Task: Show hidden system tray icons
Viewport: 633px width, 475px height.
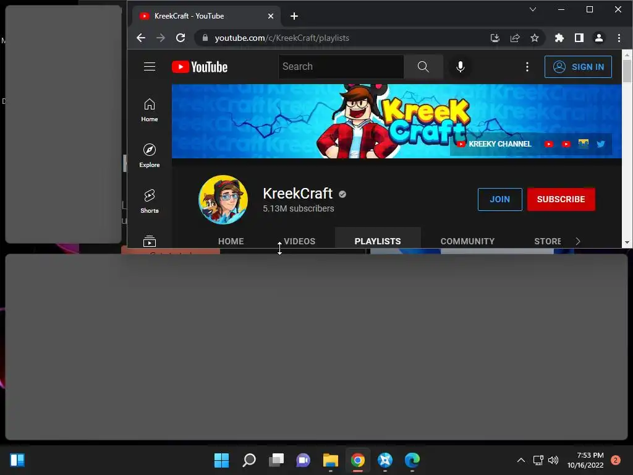Action: 520,460
